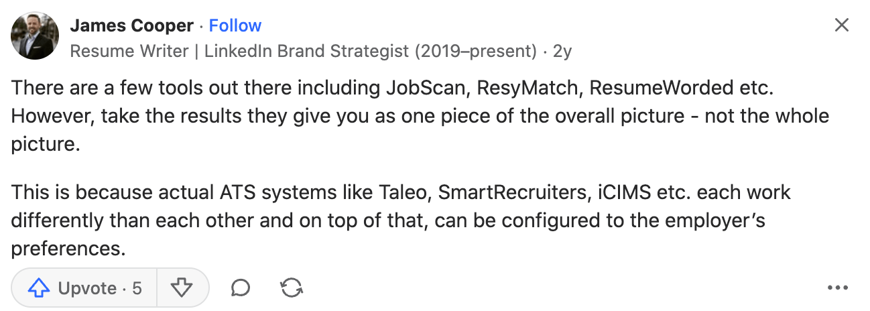Click the blue upvote arrow icon
Screen dimensions: 870x311
pyautogui.click(x=39, y=288)
